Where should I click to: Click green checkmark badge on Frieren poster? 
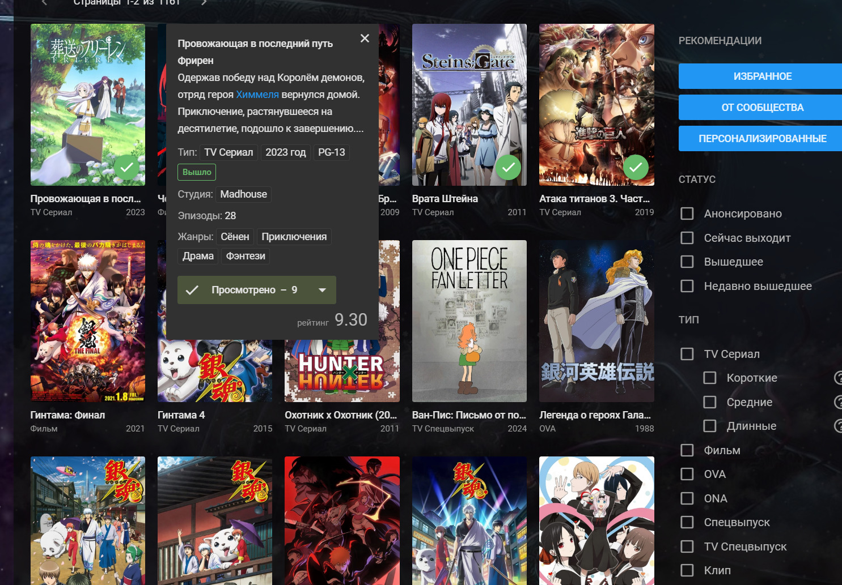click(x=127, y=167)
